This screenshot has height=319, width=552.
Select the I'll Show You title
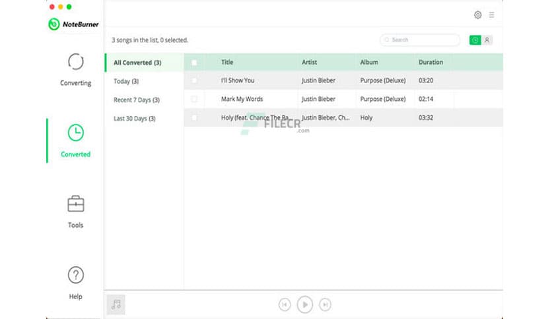tap(238, 80)
